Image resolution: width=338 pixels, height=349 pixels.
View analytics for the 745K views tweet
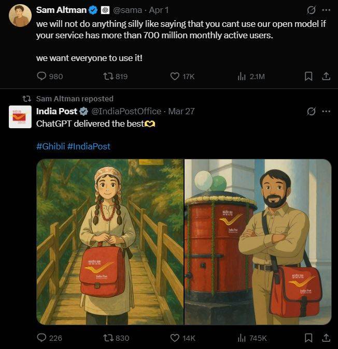tap(242, 338)
